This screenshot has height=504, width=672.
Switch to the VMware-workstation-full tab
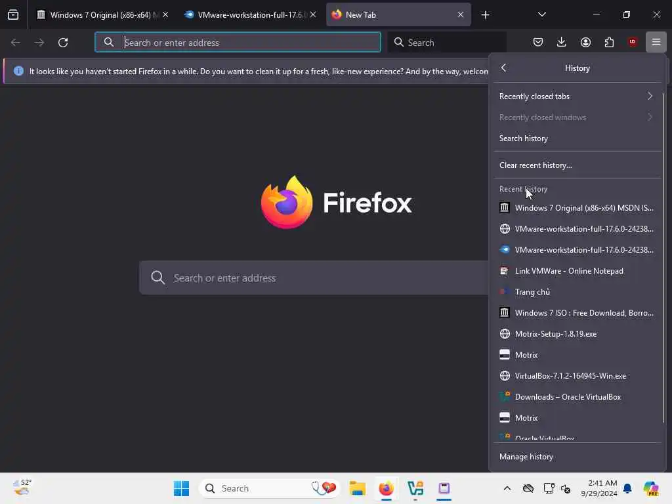tap(251, 14)
